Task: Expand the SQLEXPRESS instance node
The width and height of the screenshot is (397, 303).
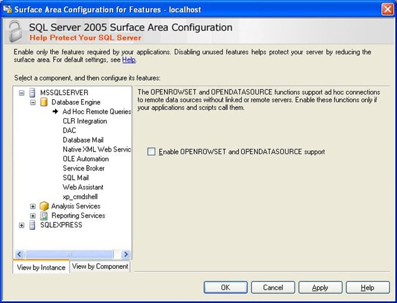Action: [22, 225]
